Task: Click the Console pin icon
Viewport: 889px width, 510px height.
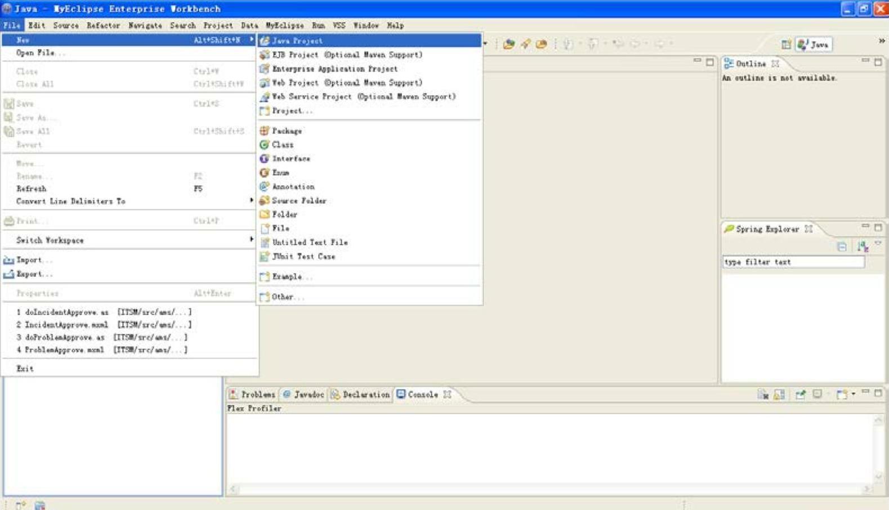Action: point(800,395)
